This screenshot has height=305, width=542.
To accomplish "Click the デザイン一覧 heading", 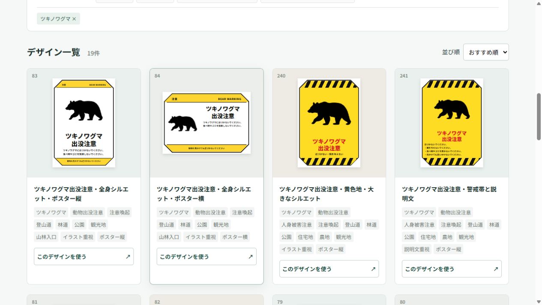I will pos(54,52).
